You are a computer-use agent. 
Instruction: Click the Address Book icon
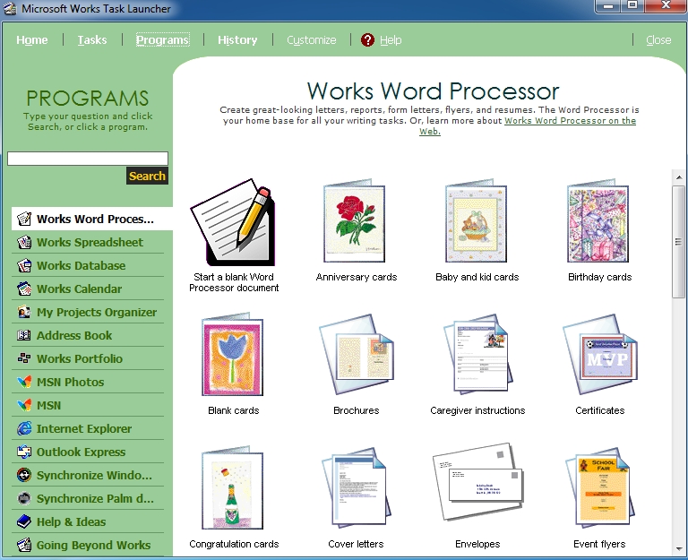coord(23,336)
